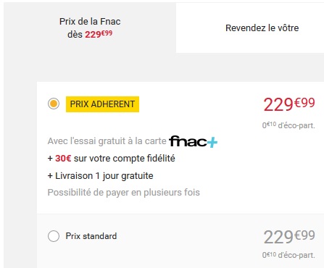
Task: Click the plus sign before Livraison
Action: click(50, 176)
